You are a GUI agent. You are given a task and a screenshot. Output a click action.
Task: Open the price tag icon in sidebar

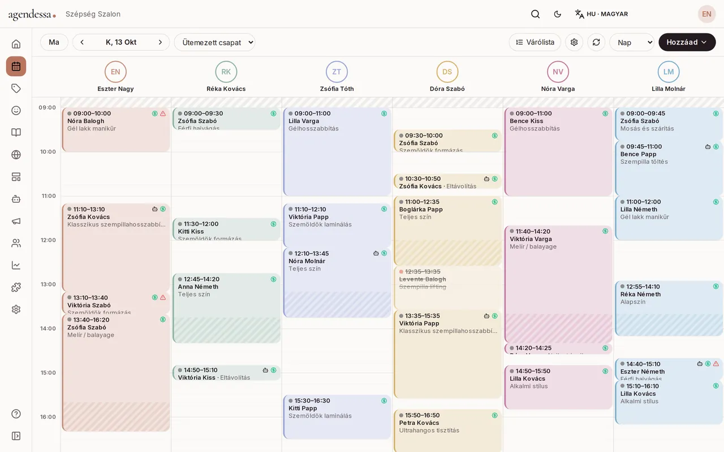16,88
